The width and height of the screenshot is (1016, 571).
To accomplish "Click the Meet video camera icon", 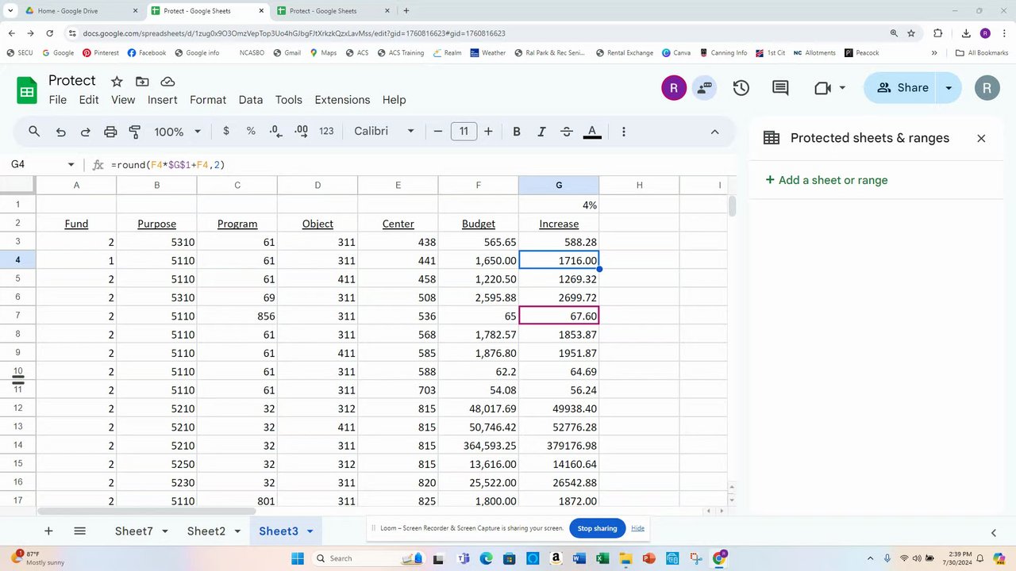I will click(822, 88).
